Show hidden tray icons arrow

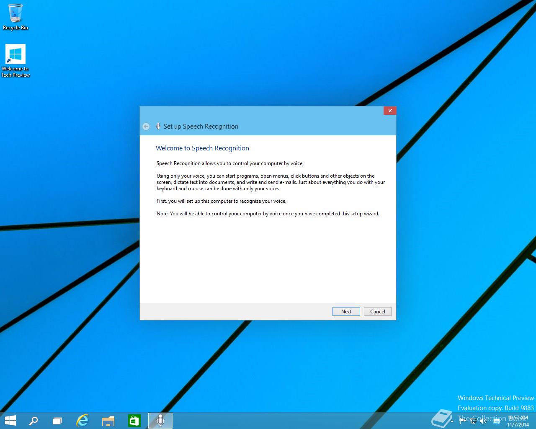(x=452, y=421)
